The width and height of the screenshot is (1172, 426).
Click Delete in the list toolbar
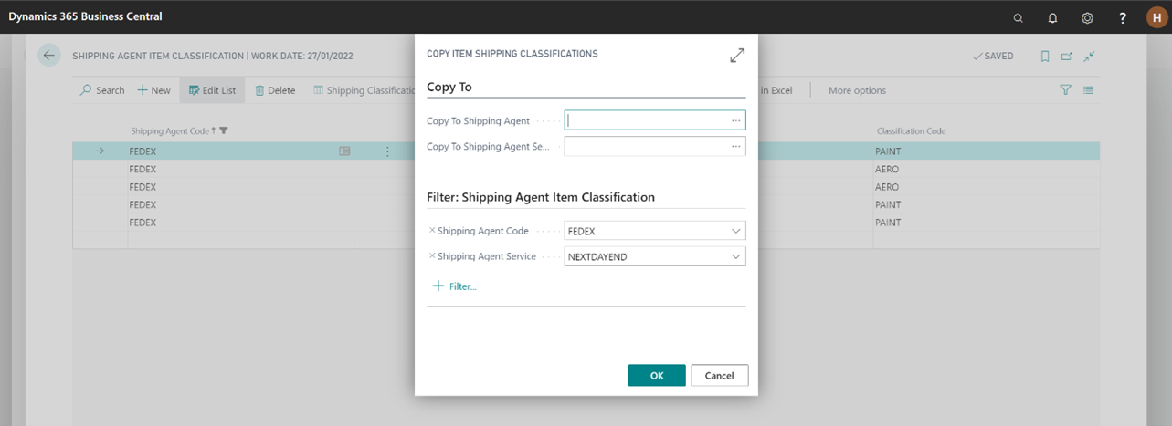click(x=274, y=90)
